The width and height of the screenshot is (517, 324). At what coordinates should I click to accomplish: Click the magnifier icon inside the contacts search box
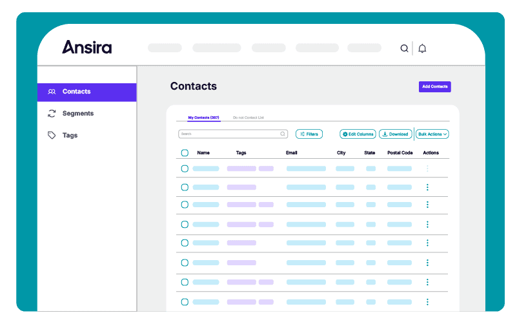[283, 134]
